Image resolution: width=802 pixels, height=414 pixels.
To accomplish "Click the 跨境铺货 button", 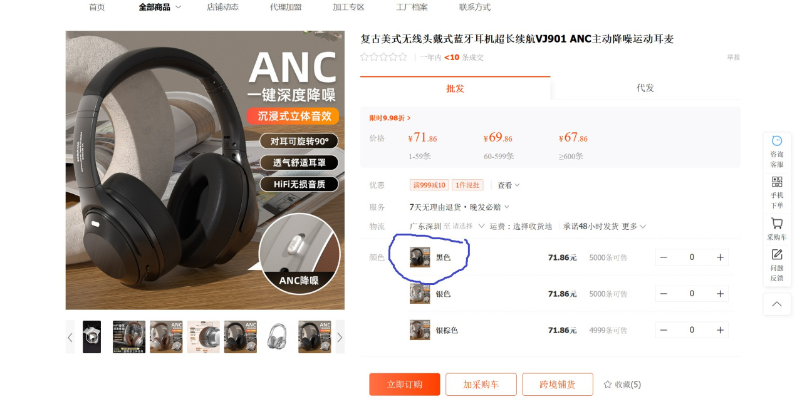I will point(558,385).
